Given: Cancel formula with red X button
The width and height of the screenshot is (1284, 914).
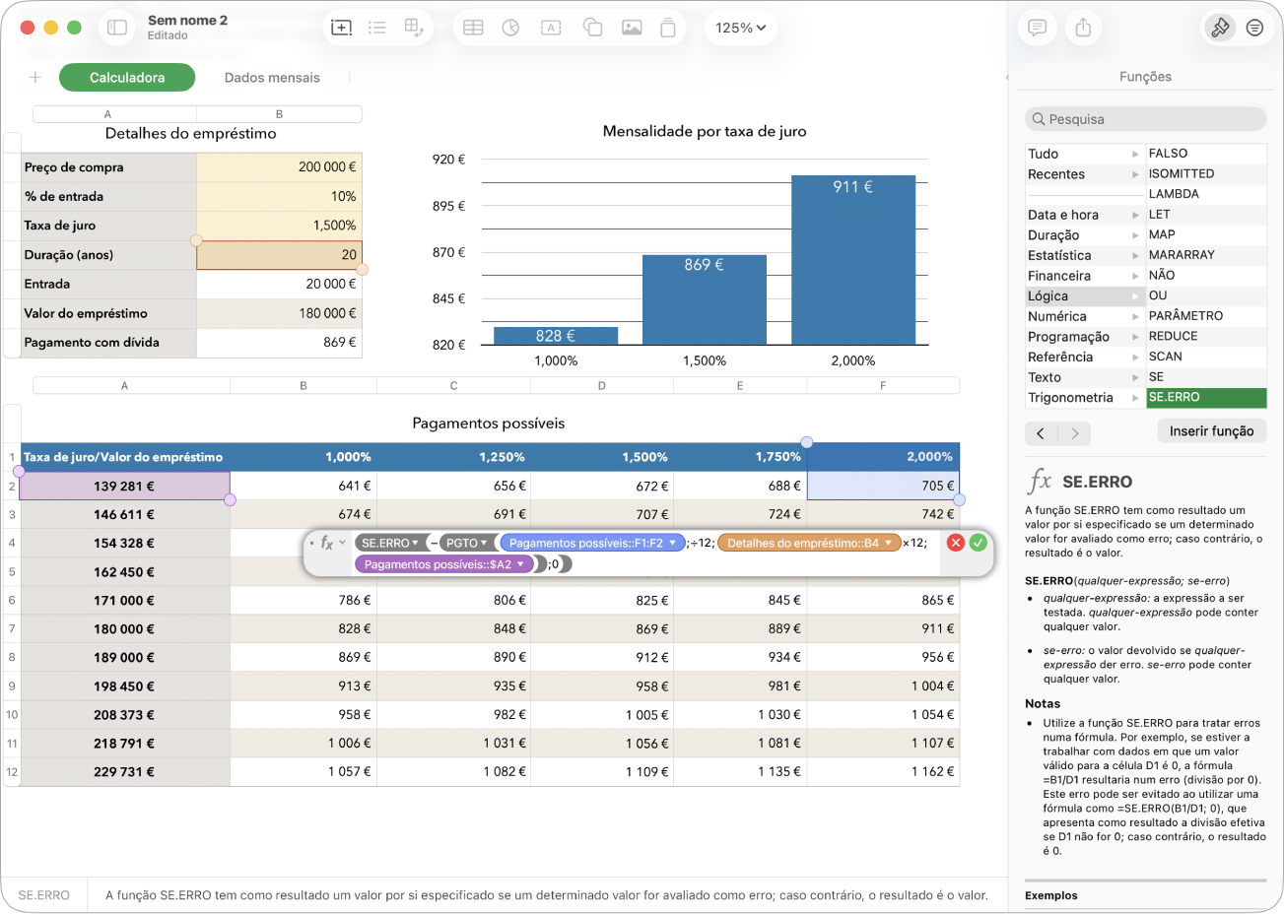Looking at the screenshot, I should pos(955,543).
